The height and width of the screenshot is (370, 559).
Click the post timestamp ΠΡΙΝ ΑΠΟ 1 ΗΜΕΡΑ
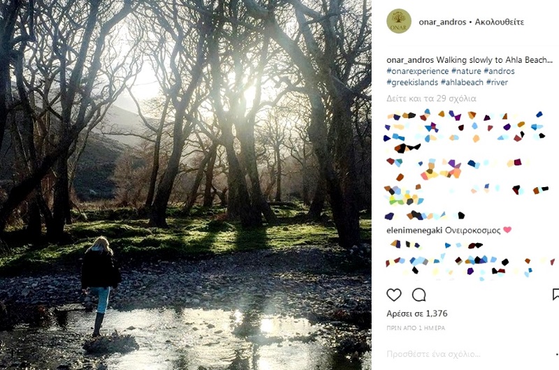416,328
